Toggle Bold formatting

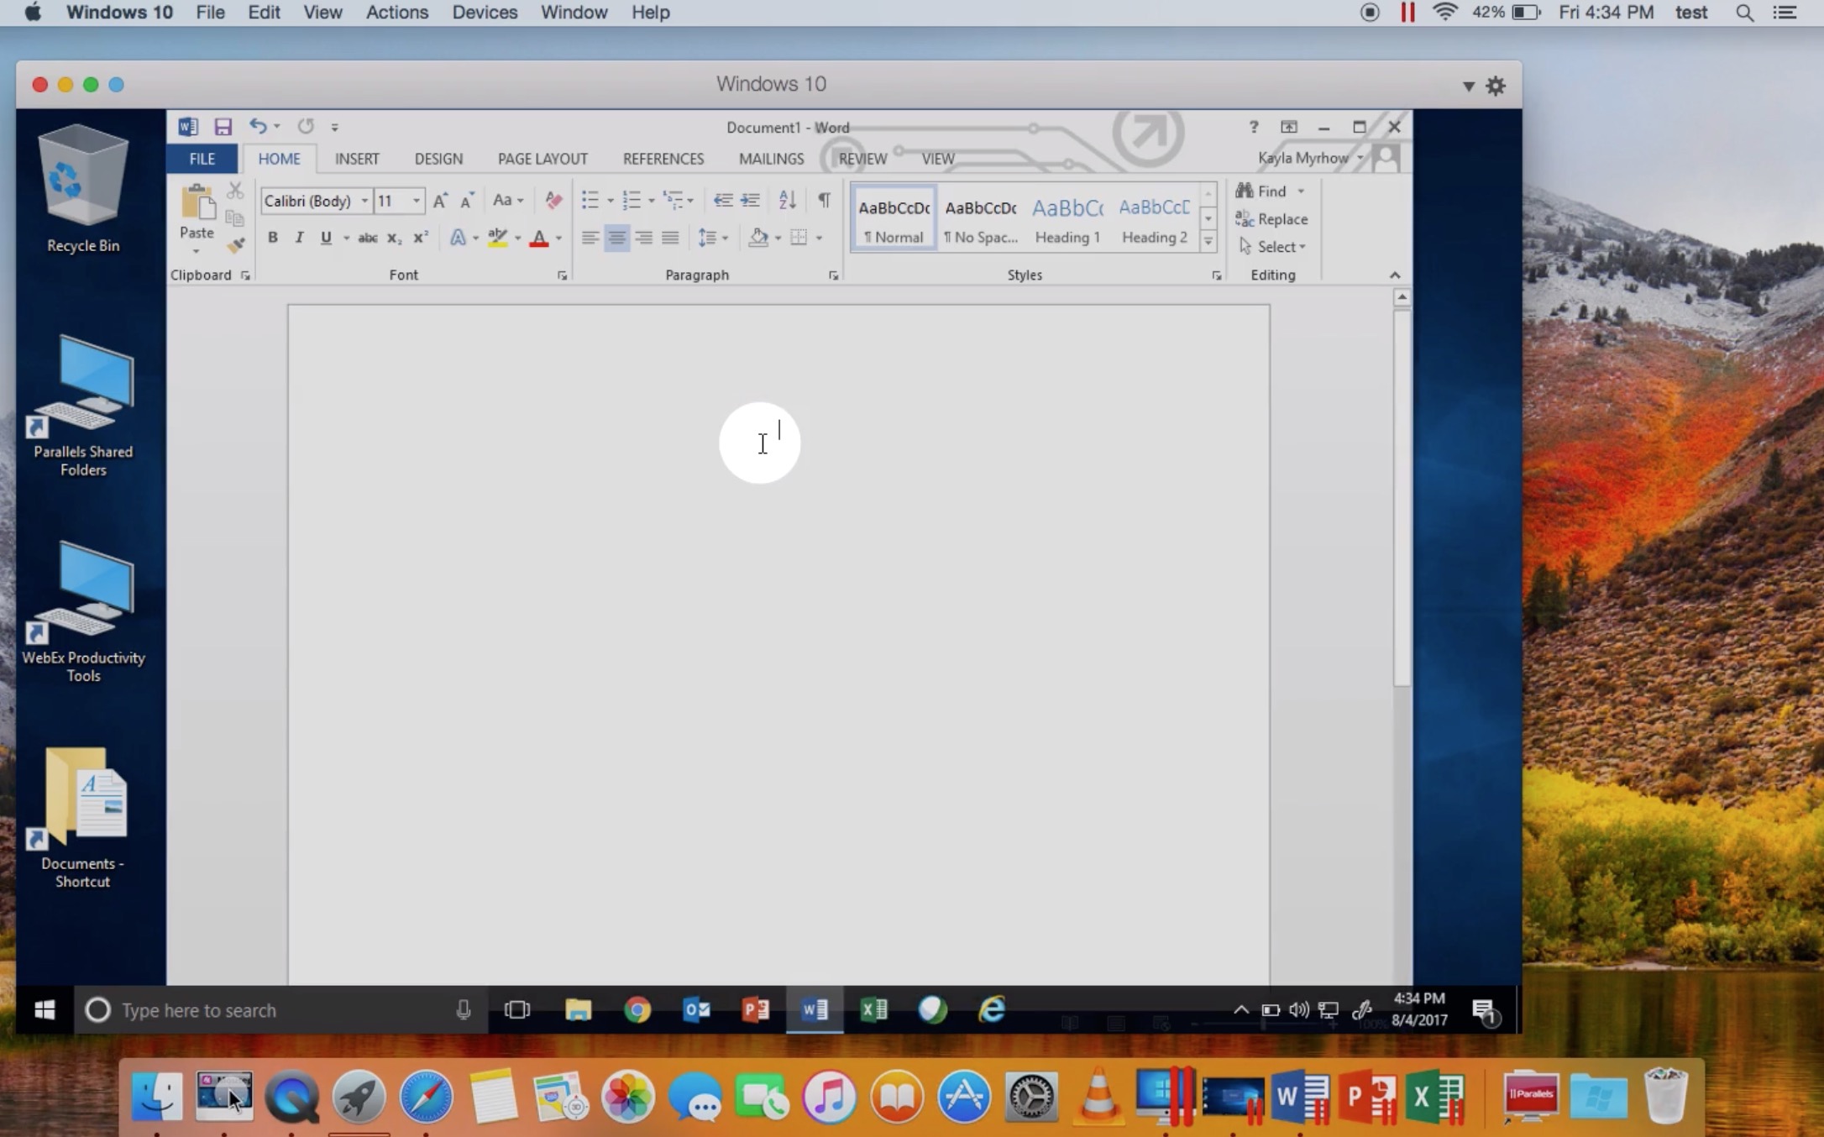click(x=272, y=238)
